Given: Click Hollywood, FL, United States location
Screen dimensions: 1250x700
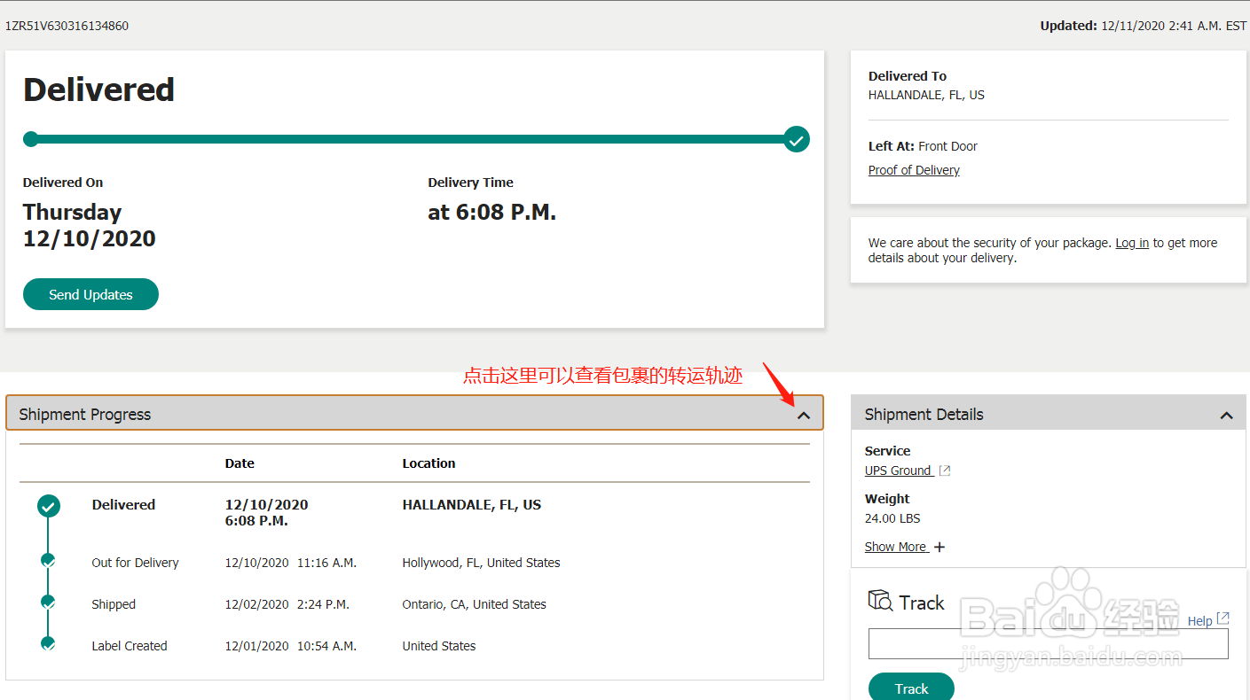Looking at the screenshot, I should click(x=481, y=563).
